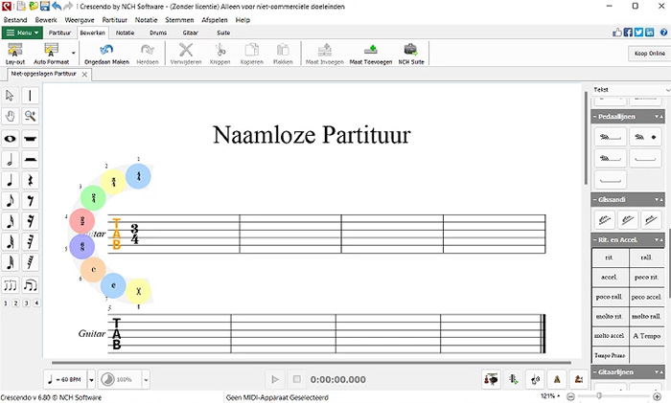Image resolution: width=671 pixels, height=403 pixels.
Task: Select the triplet tuplet tool
Action: pos(10,285)
